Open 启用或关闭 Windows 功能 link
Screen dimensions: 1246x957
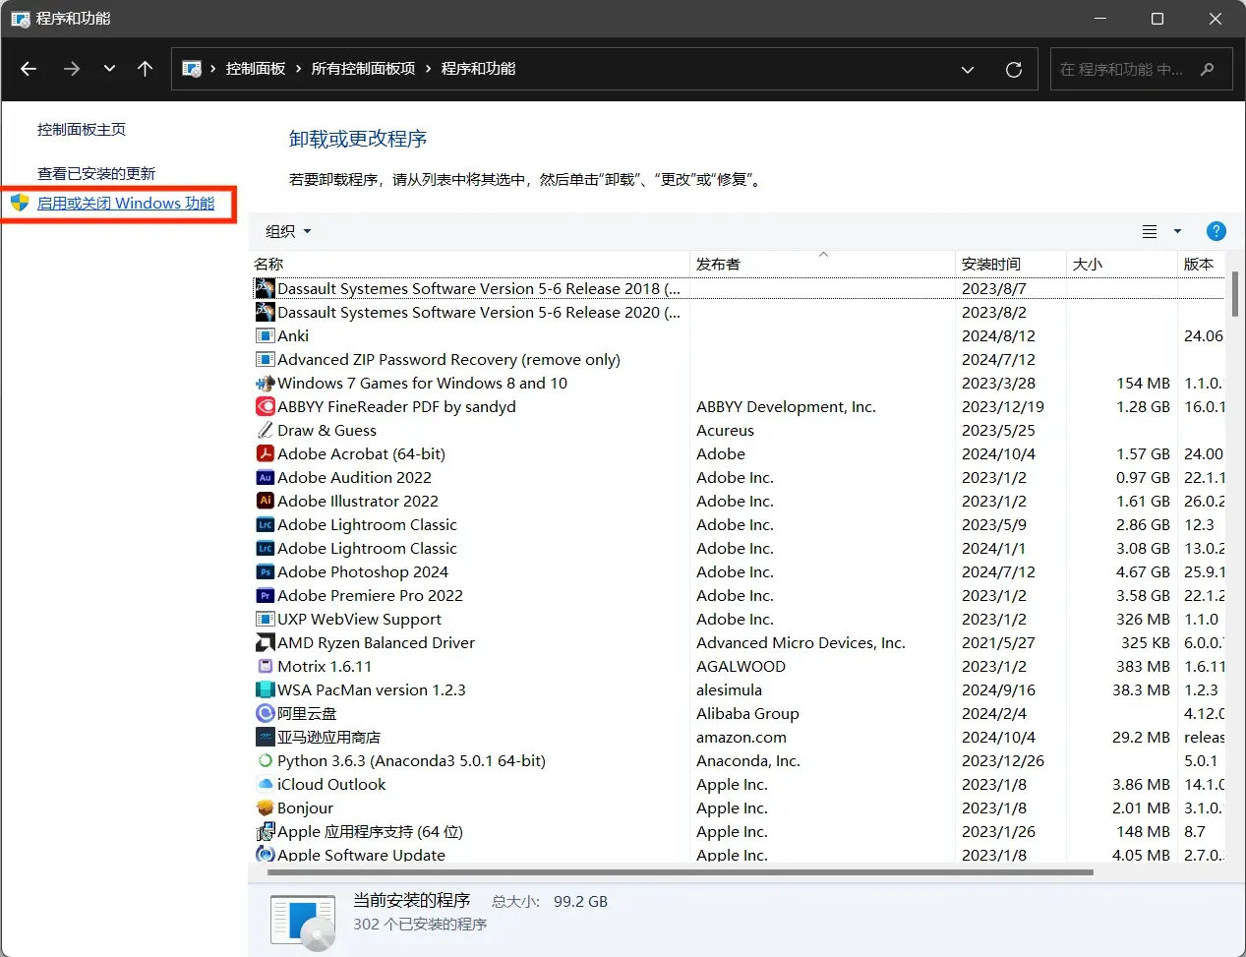(126, 204)
